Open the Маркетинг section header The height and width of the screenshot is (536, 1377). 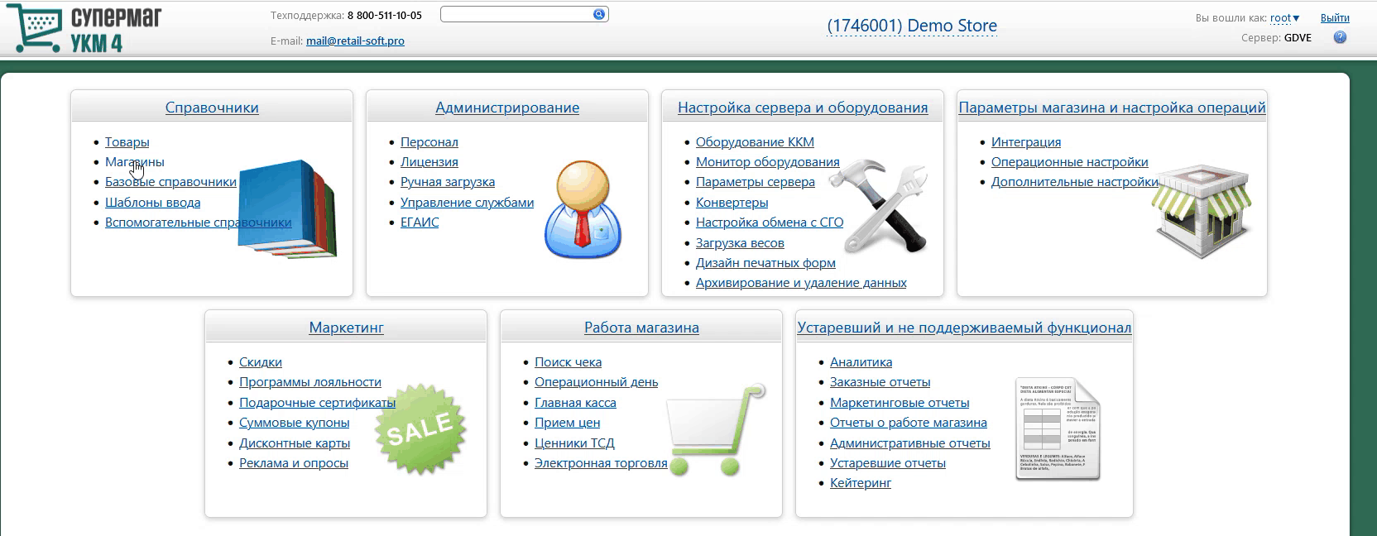pyautogui.click(x=346, y=328)
